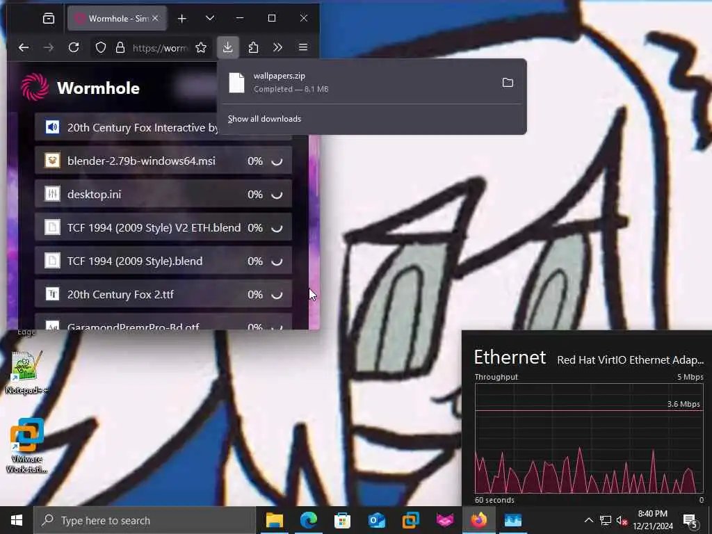Go forward one page in Firefox
This screenshot has height=534, width=712.
[49, 47]
